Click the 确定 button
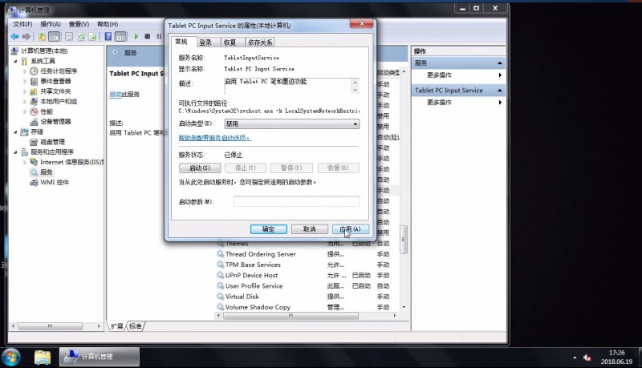Screen dimensions: 642x368 (x=269, y=229)
